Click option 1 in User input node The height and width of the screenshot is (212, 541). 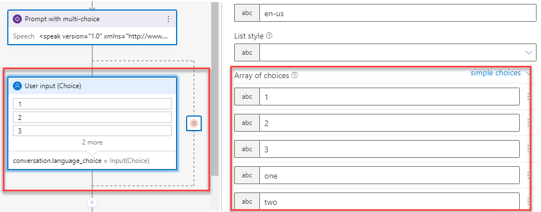tap(92, 104)
